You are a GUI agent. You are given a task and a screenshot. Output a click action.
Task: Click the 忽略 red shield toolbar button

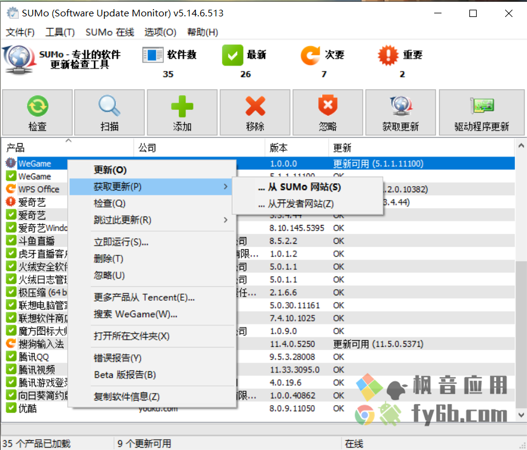coord(327,113)
